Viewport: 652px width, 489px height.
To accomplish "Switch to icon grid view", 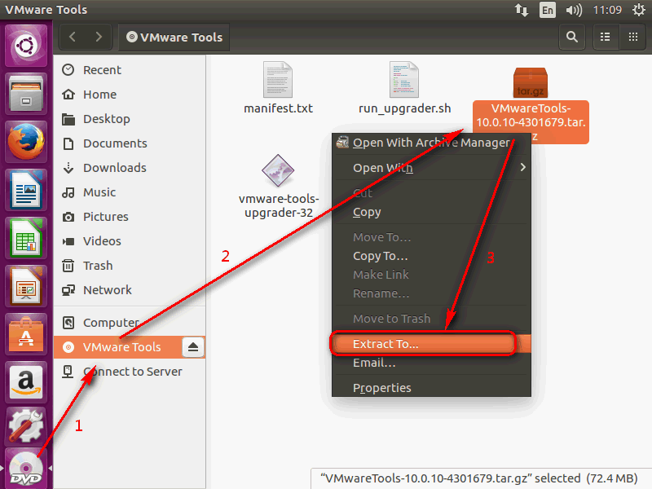I will coord(633,37).
